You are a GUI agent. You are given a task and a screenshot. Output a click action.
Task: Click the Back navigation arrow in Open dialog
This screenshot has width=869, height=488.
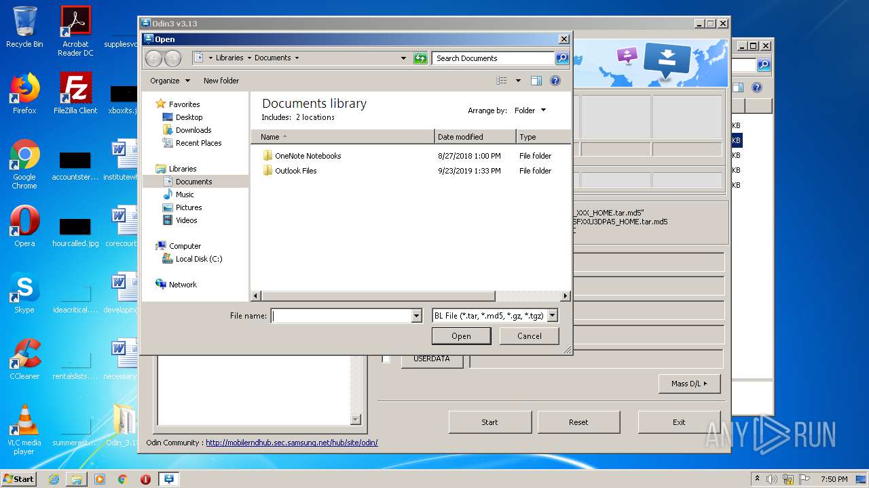(154, 58)
